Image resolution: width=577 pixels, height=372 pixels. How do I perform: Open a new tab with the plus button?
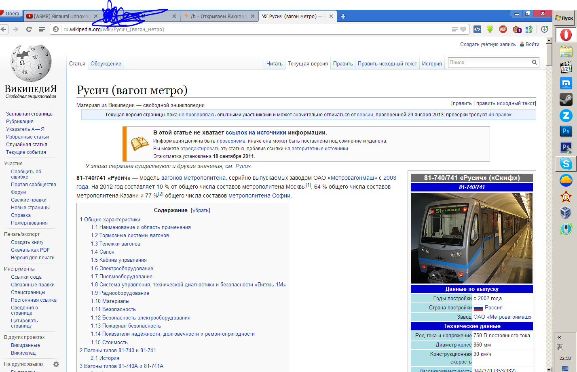(343, 16)
